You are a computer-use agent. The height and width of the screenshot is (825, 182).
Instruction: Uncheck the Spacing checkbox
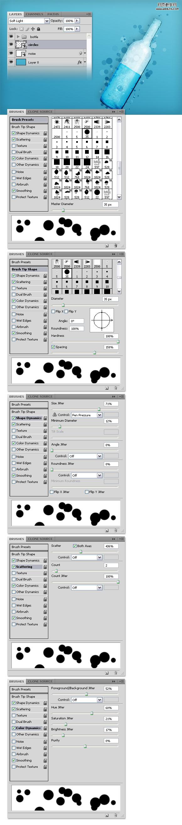[53, 347]
